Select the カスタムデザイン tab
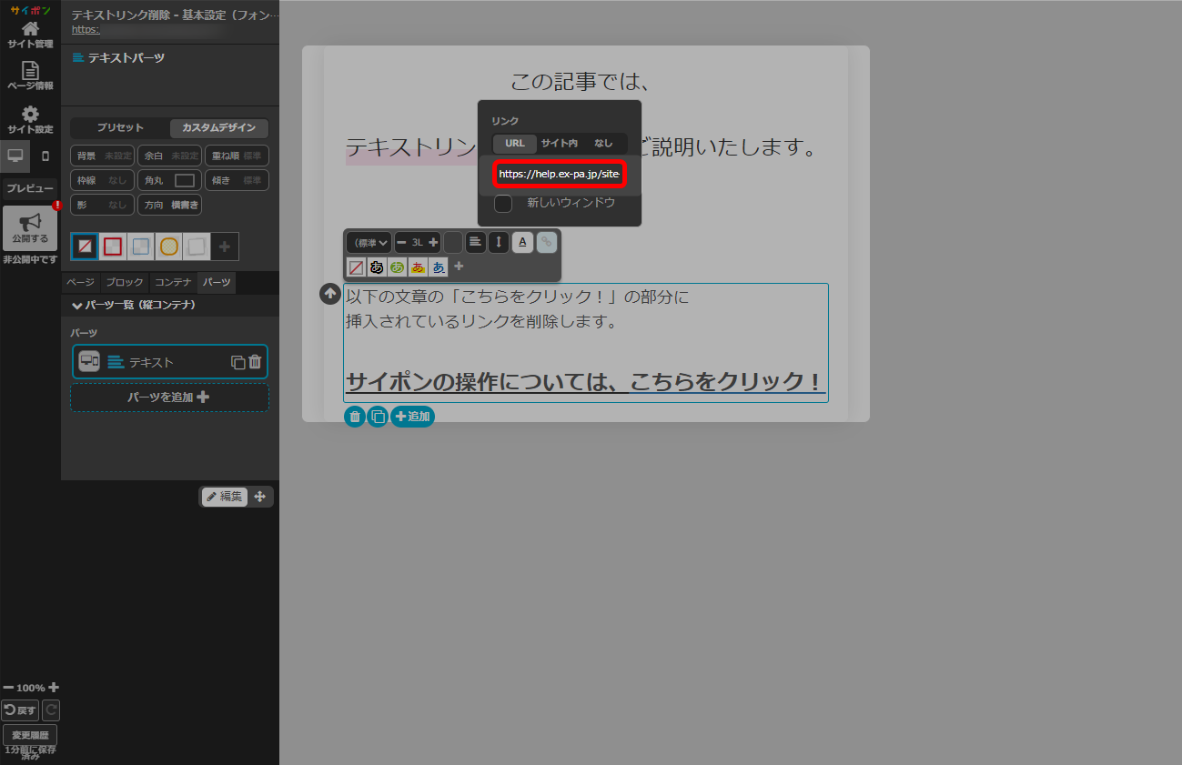Image resolution: width=1182 pixels, height=765 pixels. pos(218,128)
